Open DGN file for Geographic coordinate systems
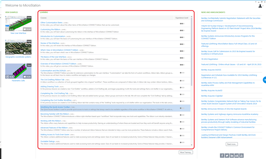This screenshot has height=159, width=266. tap(27, 53)
